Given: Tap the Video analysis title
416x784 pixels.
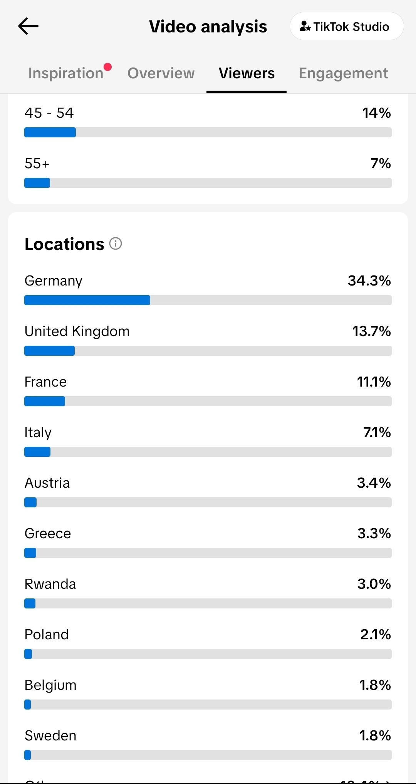Looking at the screenshot, I should (208, 27).
